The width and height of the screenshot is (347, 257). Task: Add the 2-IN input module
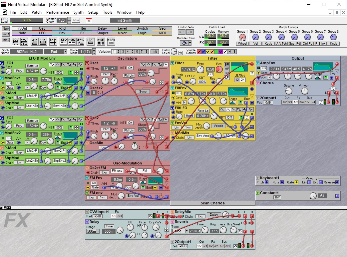pyautogui.click(x=35, y=42)
